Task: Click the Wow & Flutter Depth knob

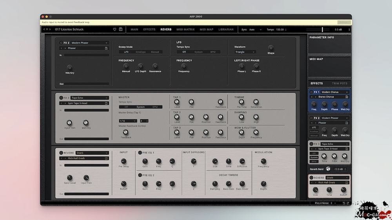Action: point(241,132)
